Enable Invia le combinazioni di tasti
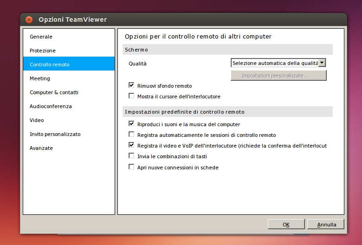Screen dimensions: 362x245 131,156
